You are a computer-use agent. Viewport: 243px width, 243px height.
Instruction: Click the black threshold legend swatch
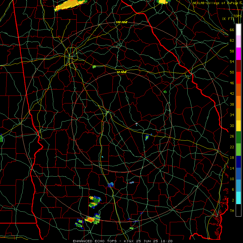238,210
